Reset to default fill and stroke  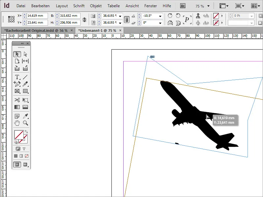[x=15, y=142]
